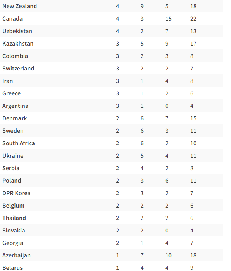
Task: Click Azerbaijan's bronze count of 10
Action: point(168,255)
